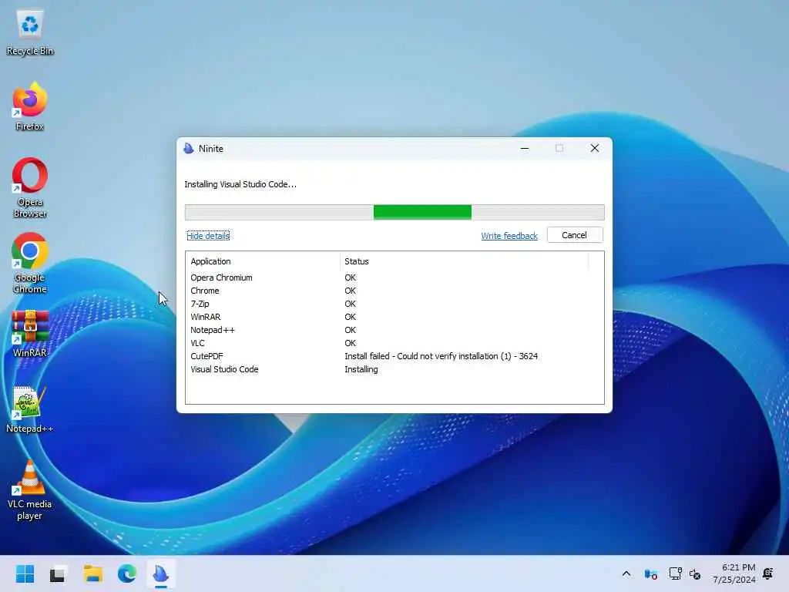Select the WinRAR desktop shortcut
The height and width of the screenshot is (592, 789).
click(30, 333)
